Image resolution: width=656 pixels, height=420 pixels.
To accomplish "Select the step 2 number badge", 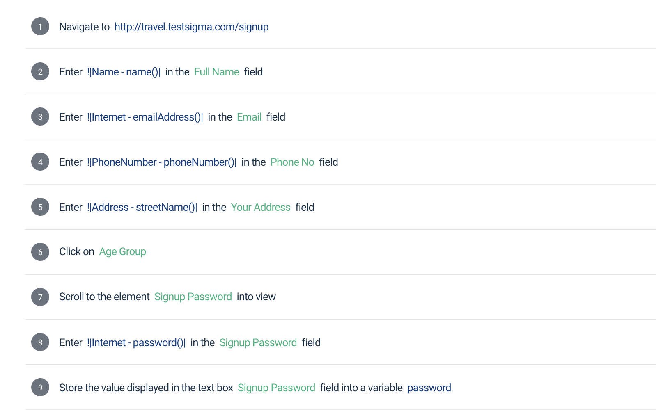I will point(40,71).
